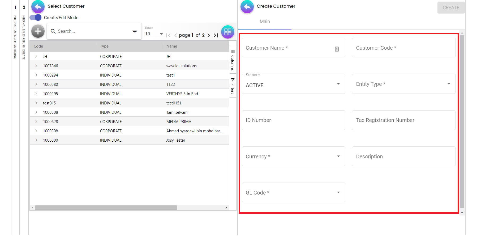Expand the MEDIA PRIMA row
The height and width of the screenshot is (245, 477).
(36, 121)
